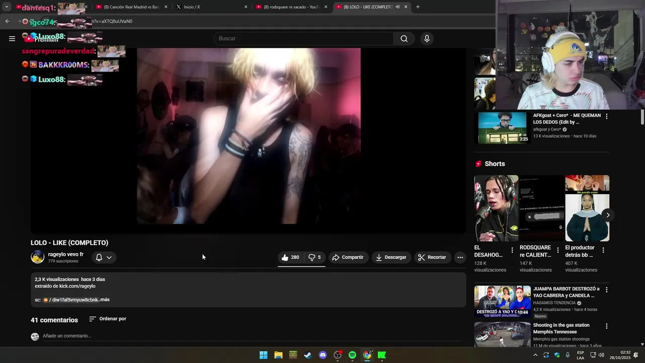645x363 pixels.
Task: Like the video with thumbs up
Action: [290, 258]
